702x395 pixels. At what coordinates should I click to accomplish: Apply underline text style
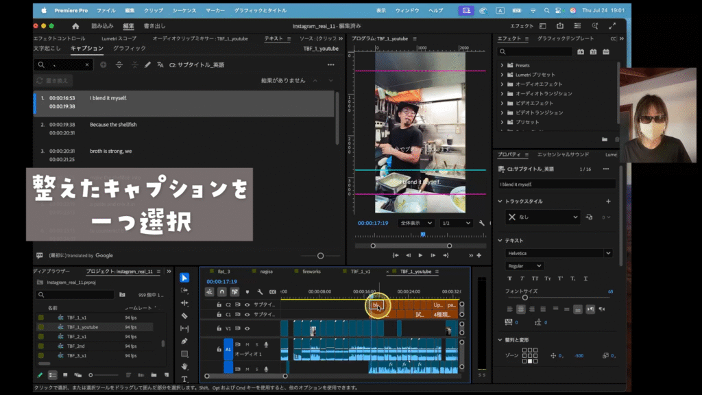pos(585,278)
